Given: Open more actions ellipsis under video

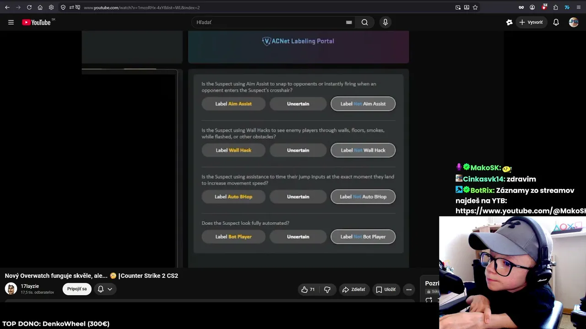Looking at the screenshot, I should [x=409, y=289].
